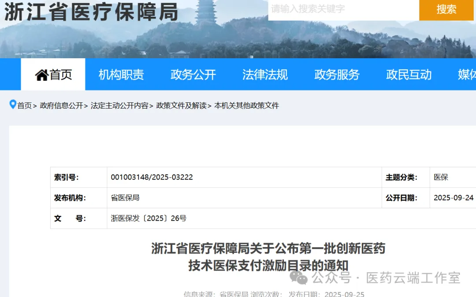Click the blue location pin breadcrumb icon
Screen dimensions: 476x297
[x=13, y=105]
